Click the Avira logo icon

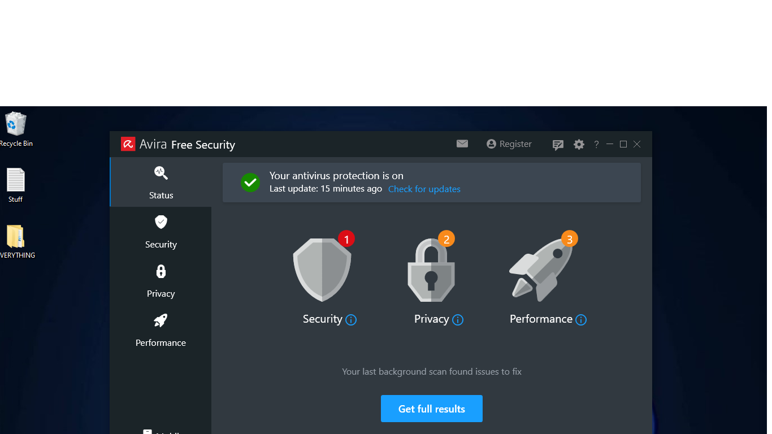pyautogui.click(x=128, y=144)
